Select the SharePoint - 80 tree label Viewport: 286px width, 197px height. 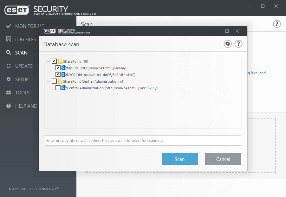tap(75, 61)
